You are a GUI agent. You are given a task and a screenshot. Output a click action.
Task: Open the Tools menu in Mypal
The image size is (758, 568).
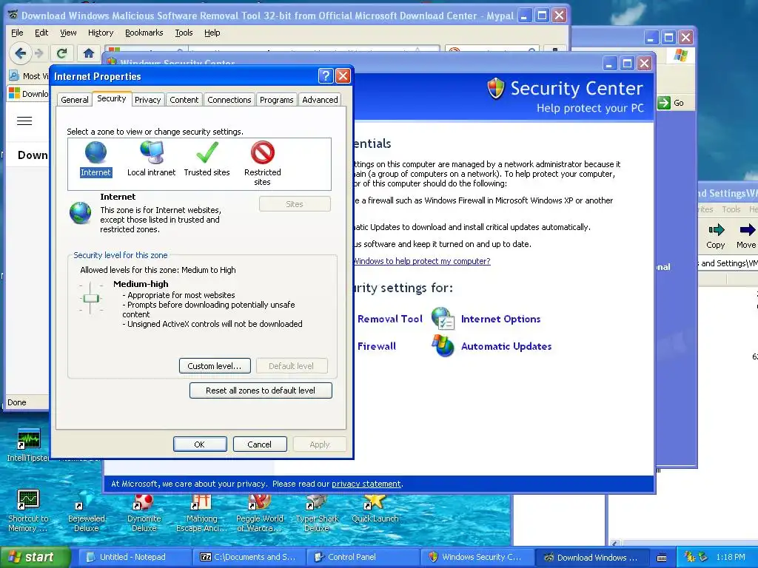pyautogui.click(x=184, y=33)
